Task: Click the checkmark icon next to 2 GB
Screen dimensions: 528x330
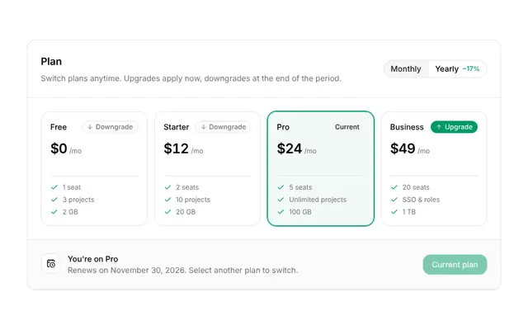Action: coord(54,212)
